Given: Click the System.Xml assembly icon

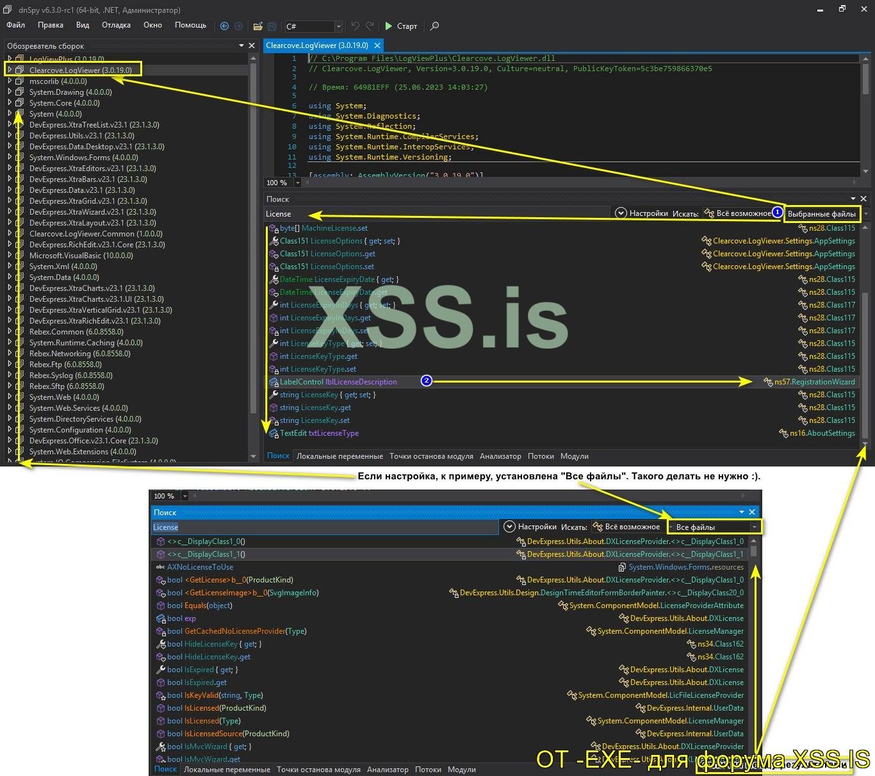Looking at the screenshot, I should [x=20, y=267].
